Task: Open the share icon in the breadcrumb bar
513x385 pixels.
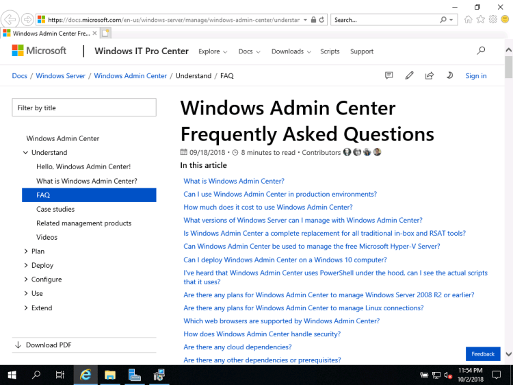Action: [429, 75]
